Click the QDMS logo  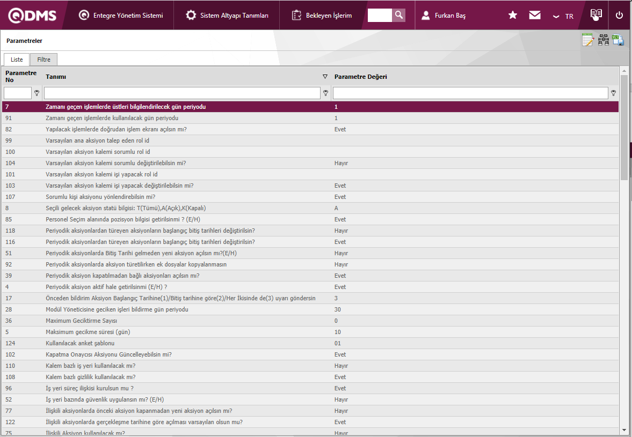click(x=32, y=16)
